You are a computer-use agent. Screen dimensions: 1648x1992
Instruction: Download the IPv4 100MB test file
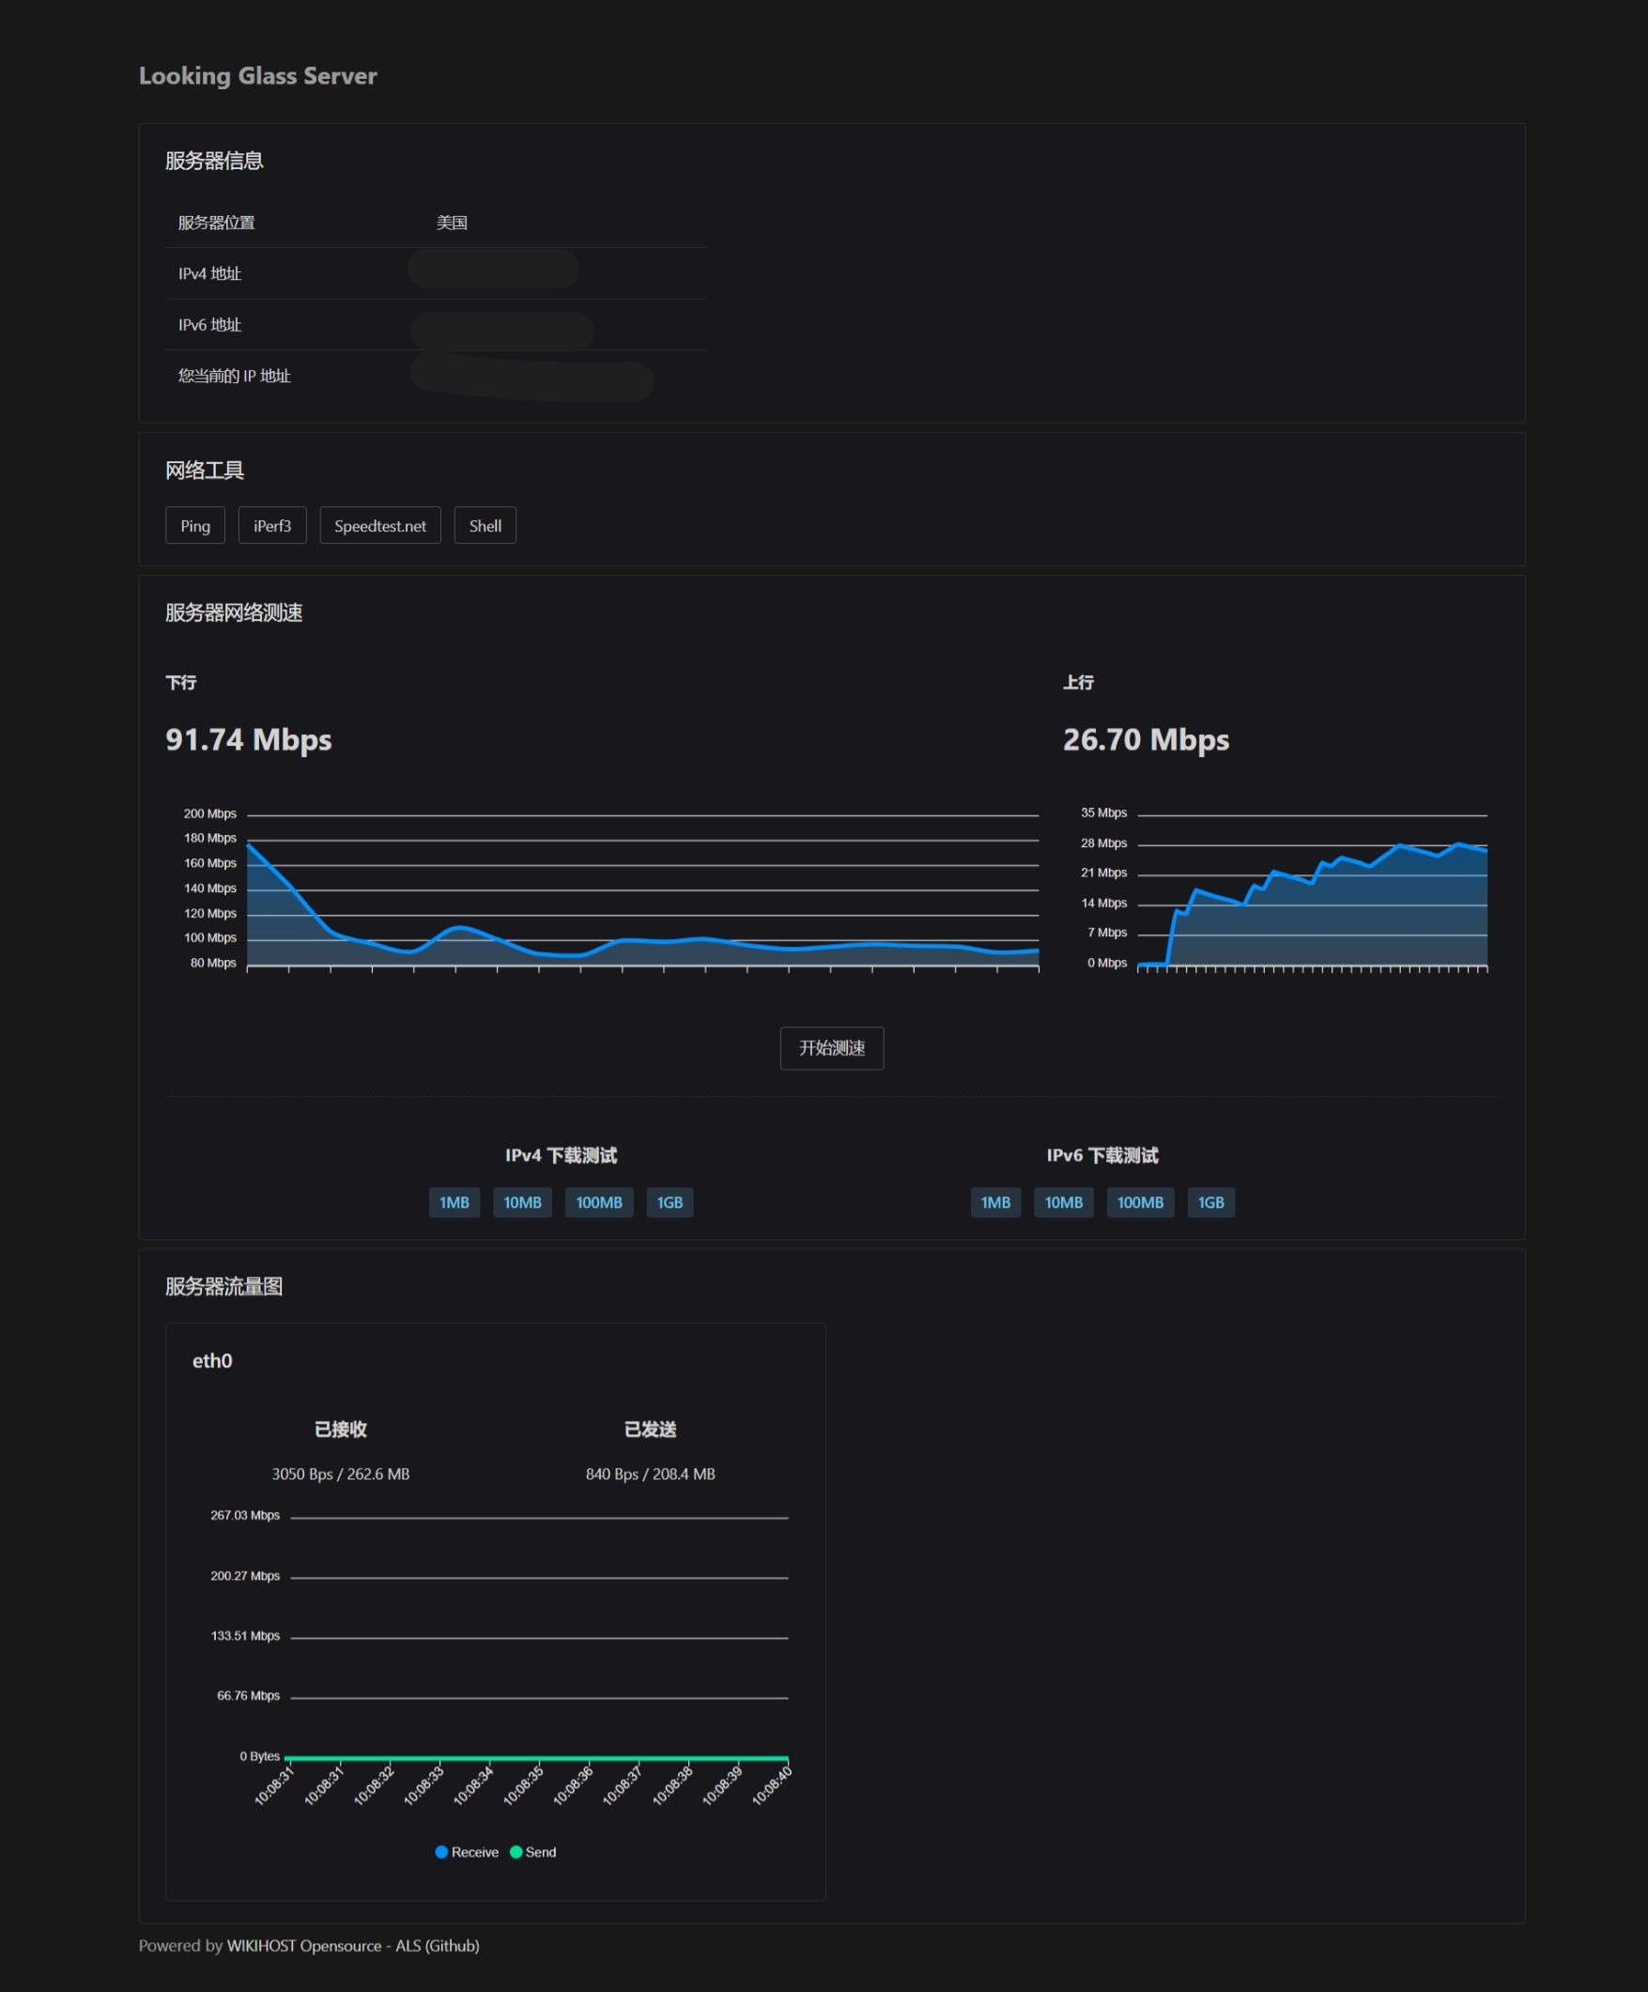point(598,1202)
